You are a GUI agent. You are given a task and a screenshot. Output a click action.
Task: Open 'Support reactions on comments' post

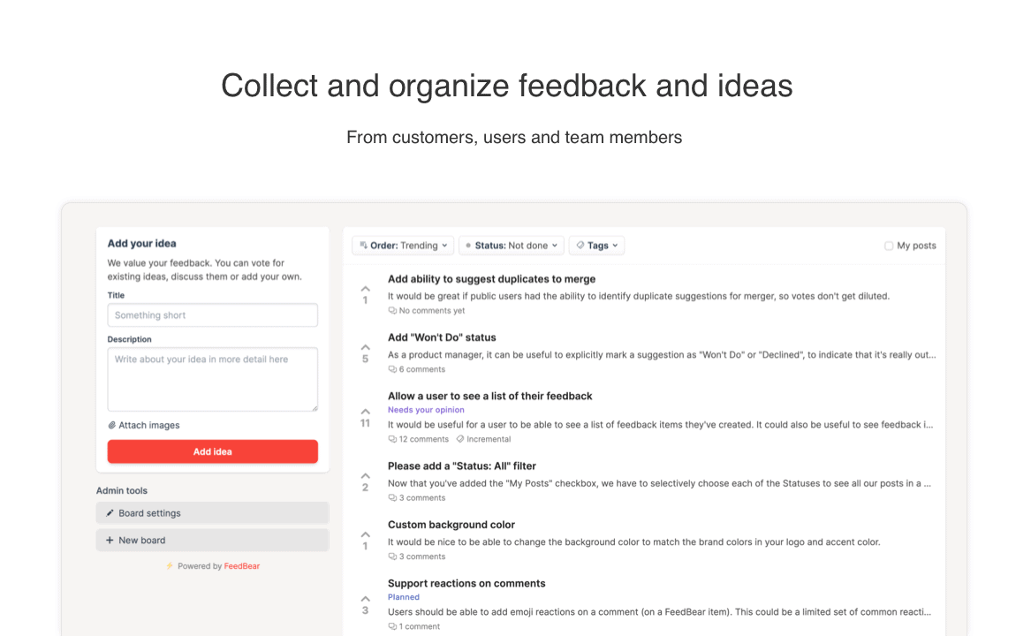tap(466, 584)
